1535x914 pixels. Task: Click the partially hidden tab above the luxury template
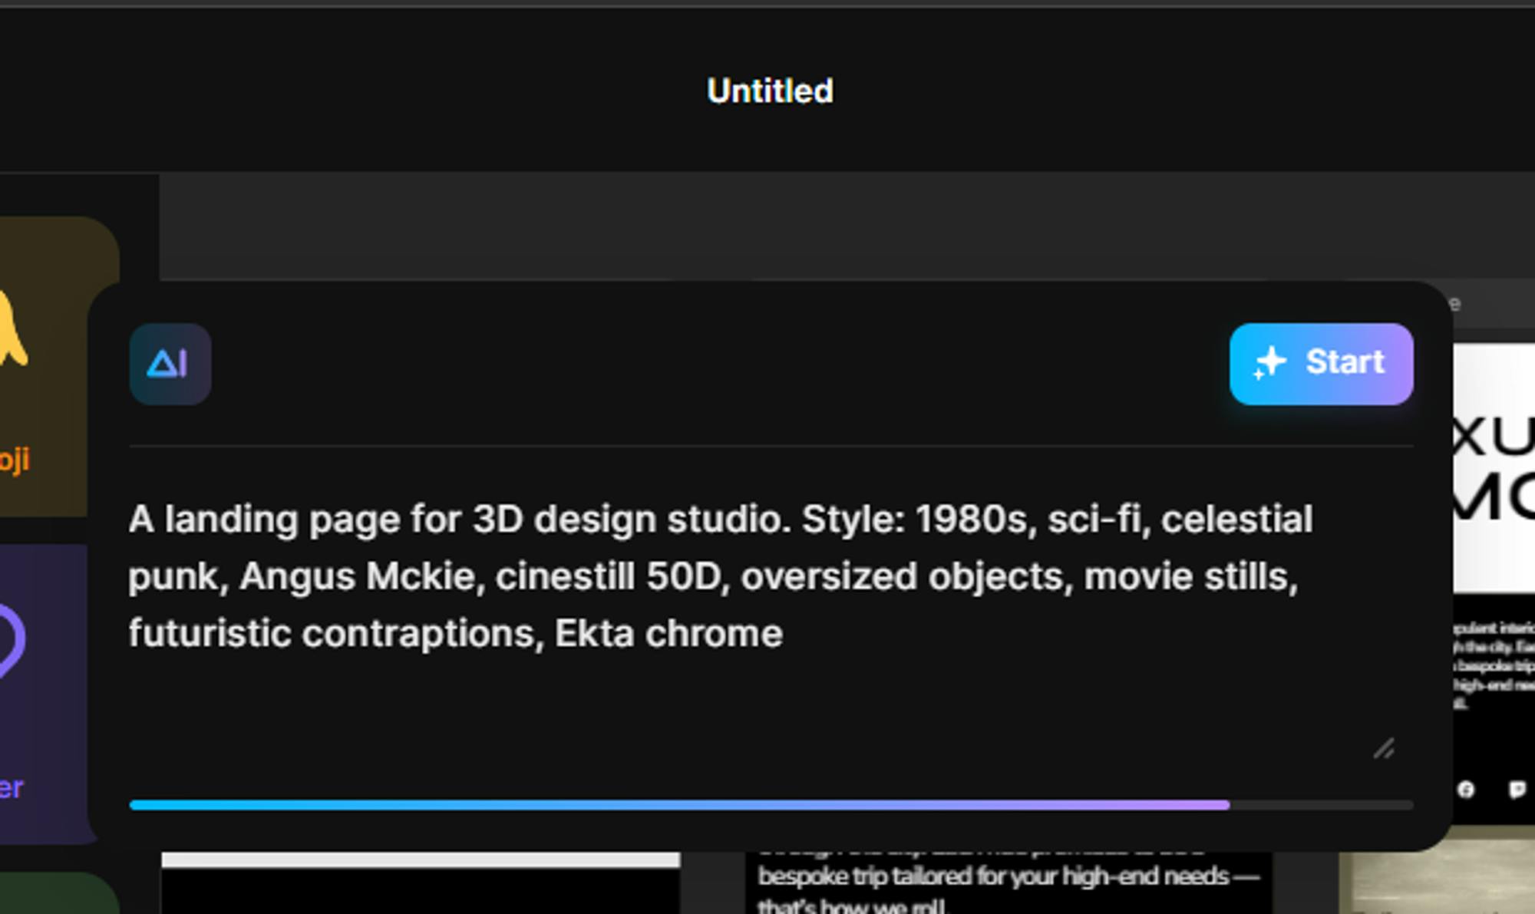(1454, 304)
